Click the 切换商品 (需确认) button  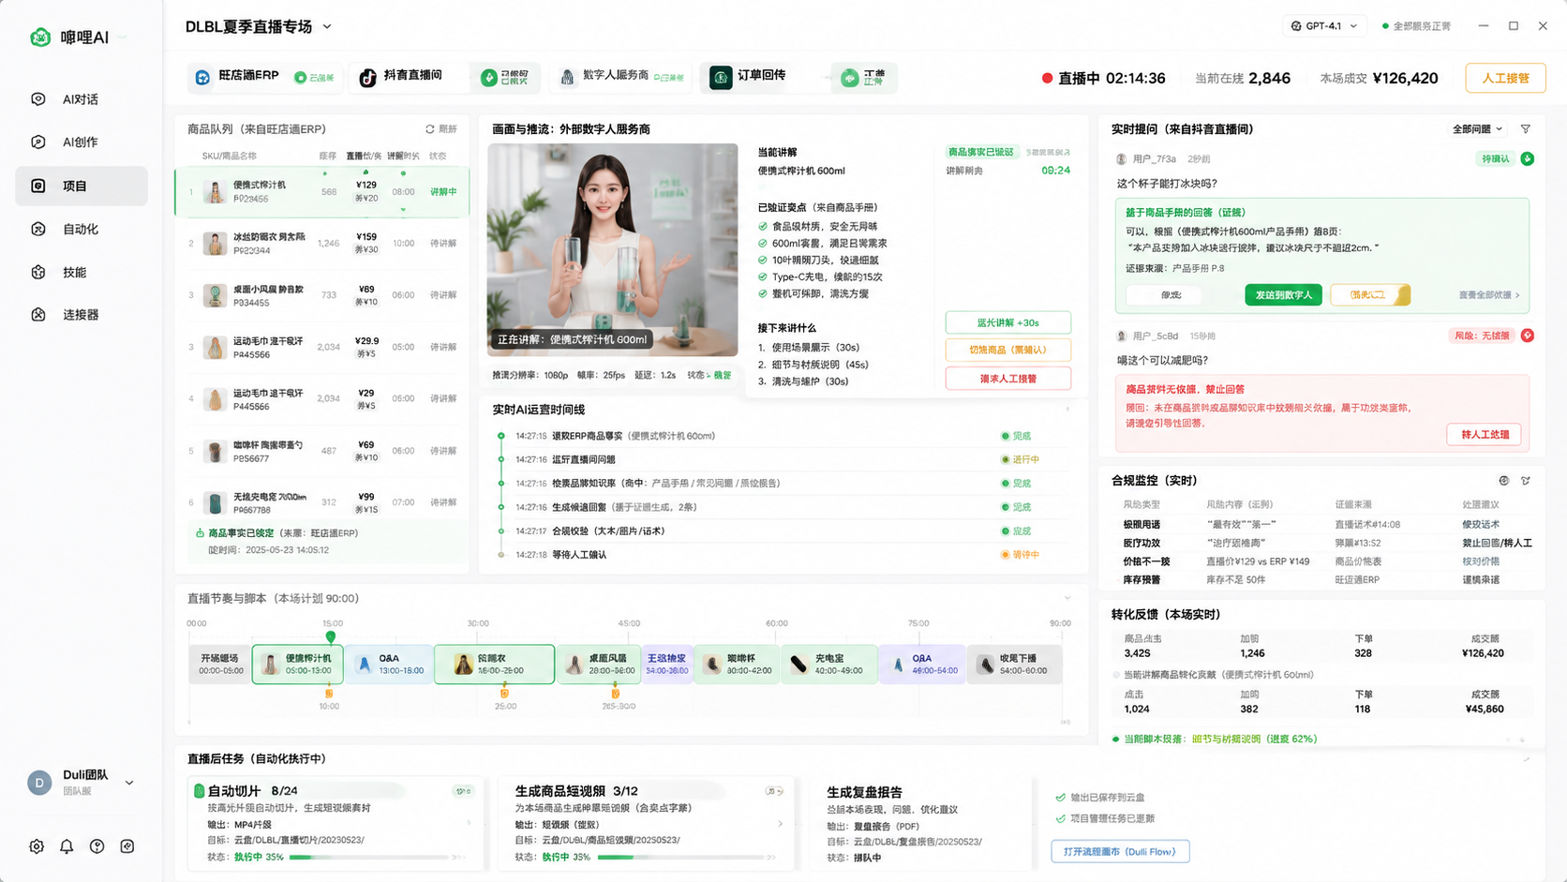point(1007,350)
